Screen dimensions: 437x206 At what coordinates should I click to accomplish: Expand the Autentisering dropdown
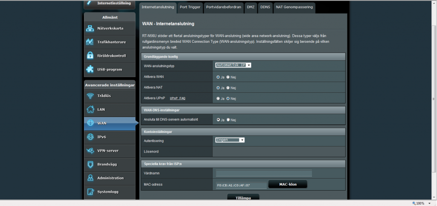230,140
